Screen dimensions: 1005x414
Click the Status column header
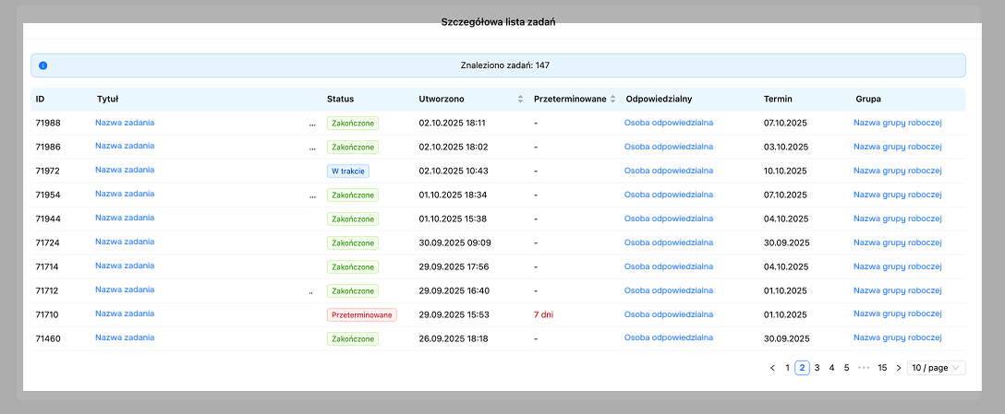340,99
